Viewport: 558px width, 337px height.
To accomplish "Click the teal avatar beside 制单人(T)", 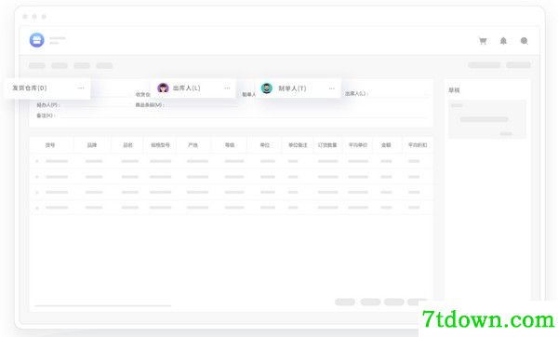I will coord(267,88).
